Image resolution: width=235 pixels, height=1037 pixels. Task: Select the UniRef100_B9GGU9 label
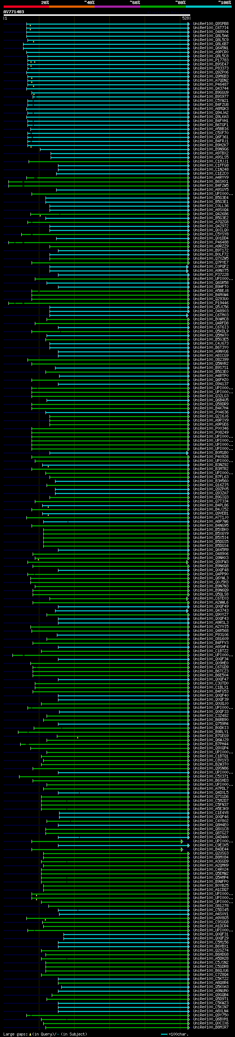(211, 92)
